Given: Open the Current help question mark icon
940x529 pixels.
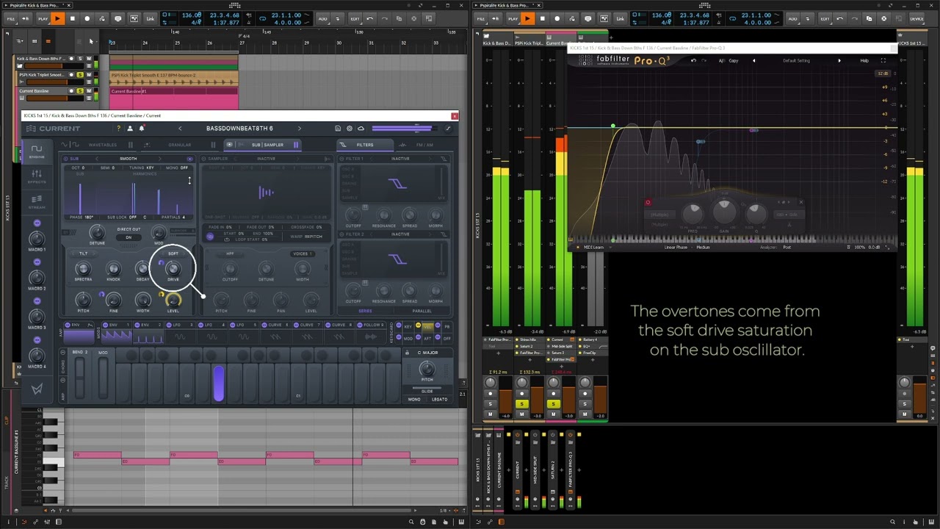Looking at the screenshot, I should 118,129.
